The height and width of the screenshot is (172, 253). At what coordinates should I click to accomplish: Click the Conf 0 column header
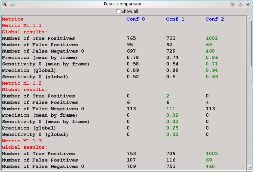(x=135, y=19)
